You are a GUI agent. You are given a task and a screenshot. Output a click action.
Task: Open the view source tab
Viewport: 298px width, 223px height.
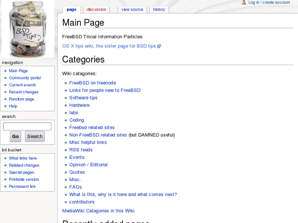132,9
